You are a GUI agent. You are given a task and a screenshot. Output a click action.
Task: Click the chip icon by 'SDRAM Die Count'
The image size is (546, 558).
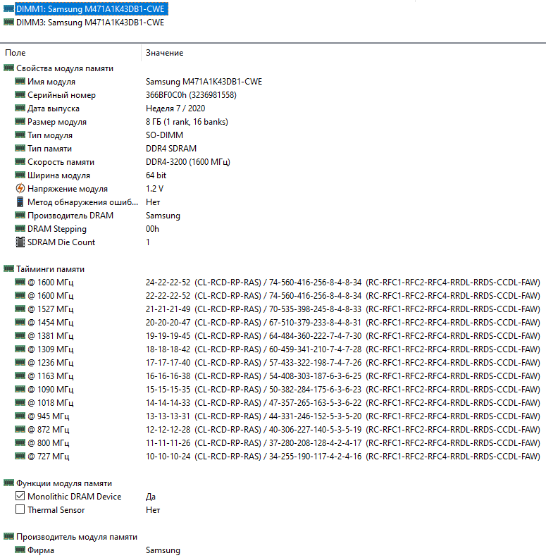20,242
